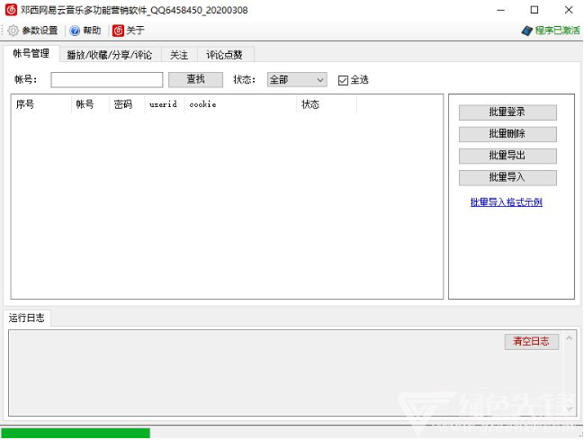Open the 评论点赞 tab
This screenshot has height=440, width=584.
tap(225, 55)
